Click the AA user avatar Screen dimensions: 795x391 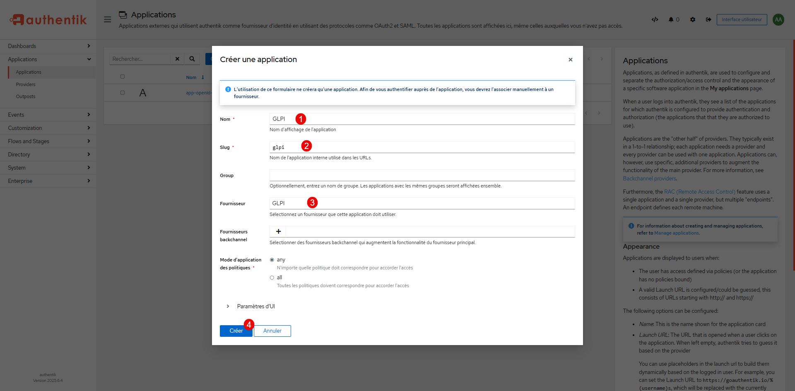(778, 19)
